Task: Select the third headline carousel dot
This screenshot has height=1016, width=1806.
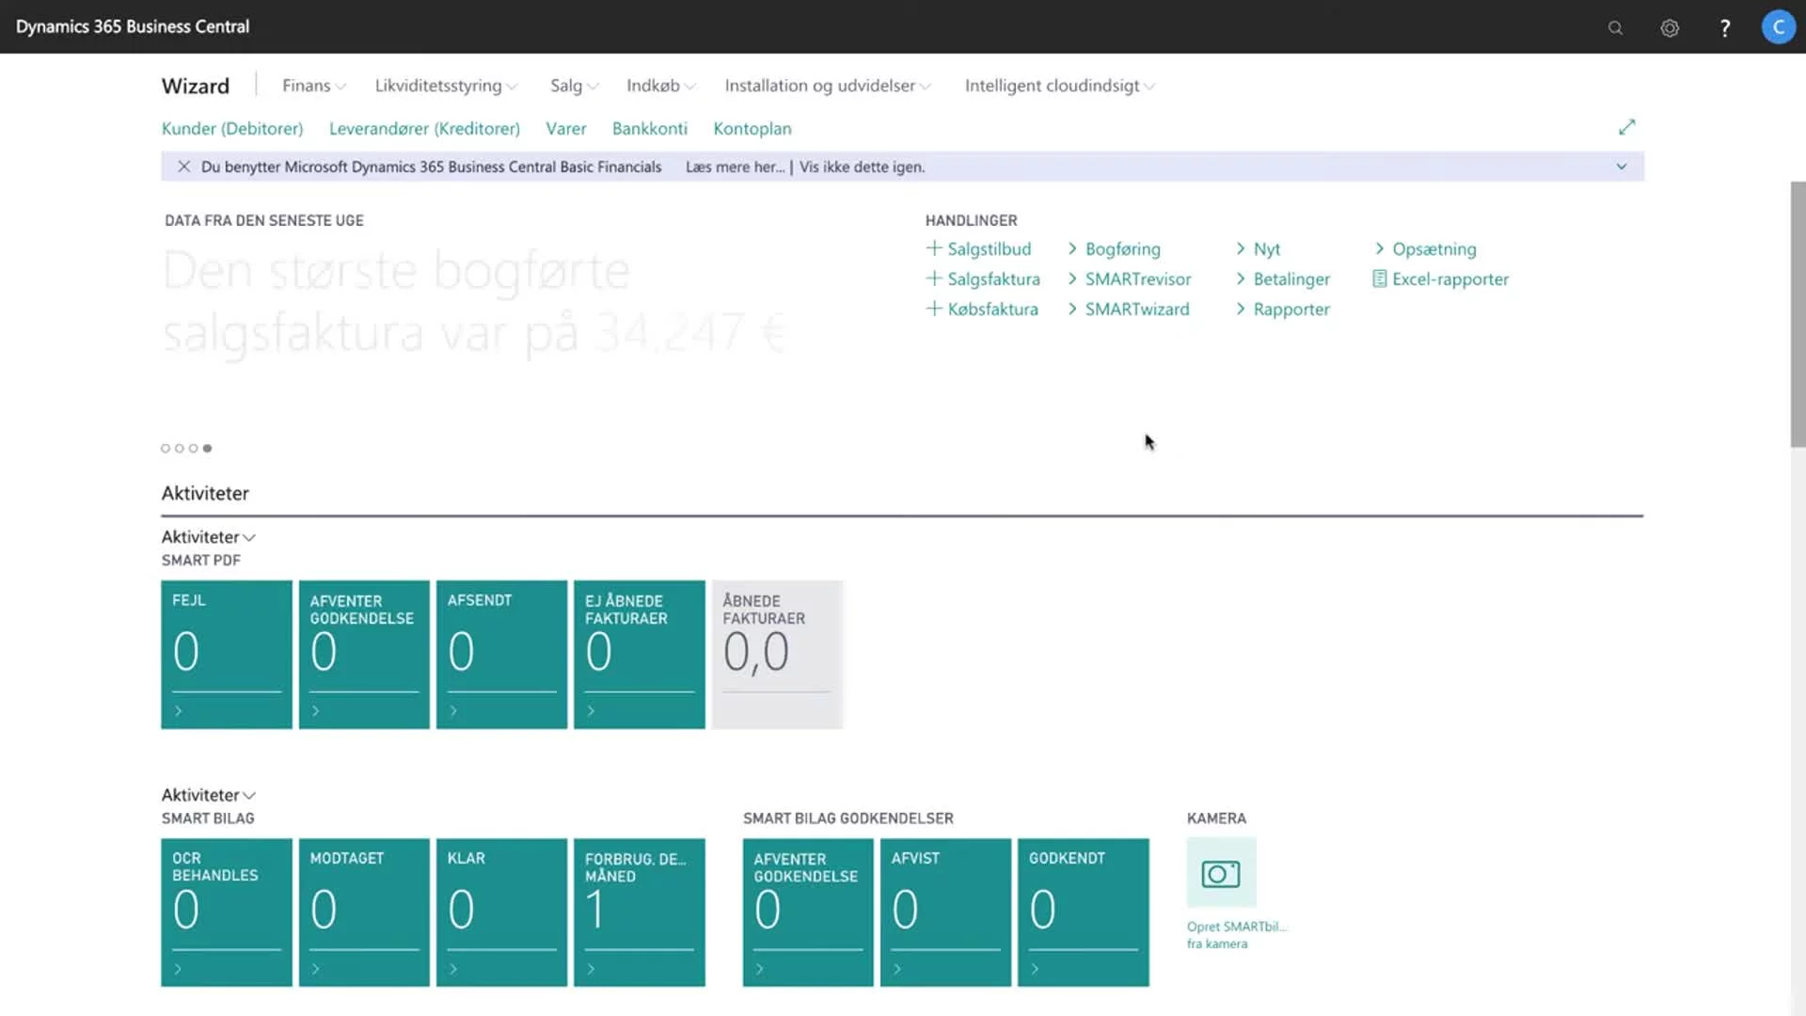Action: pos(194,449)
